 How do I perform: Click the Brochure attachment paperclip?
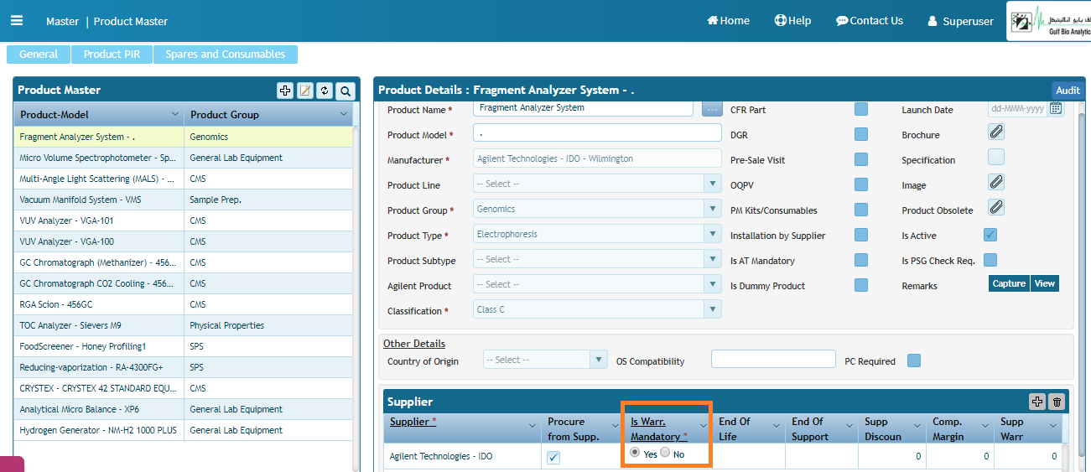(995, 132)
